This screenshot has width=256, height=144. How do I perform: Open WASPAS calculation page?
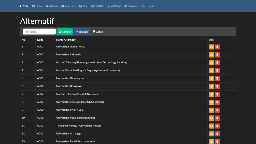click(114, 6)
